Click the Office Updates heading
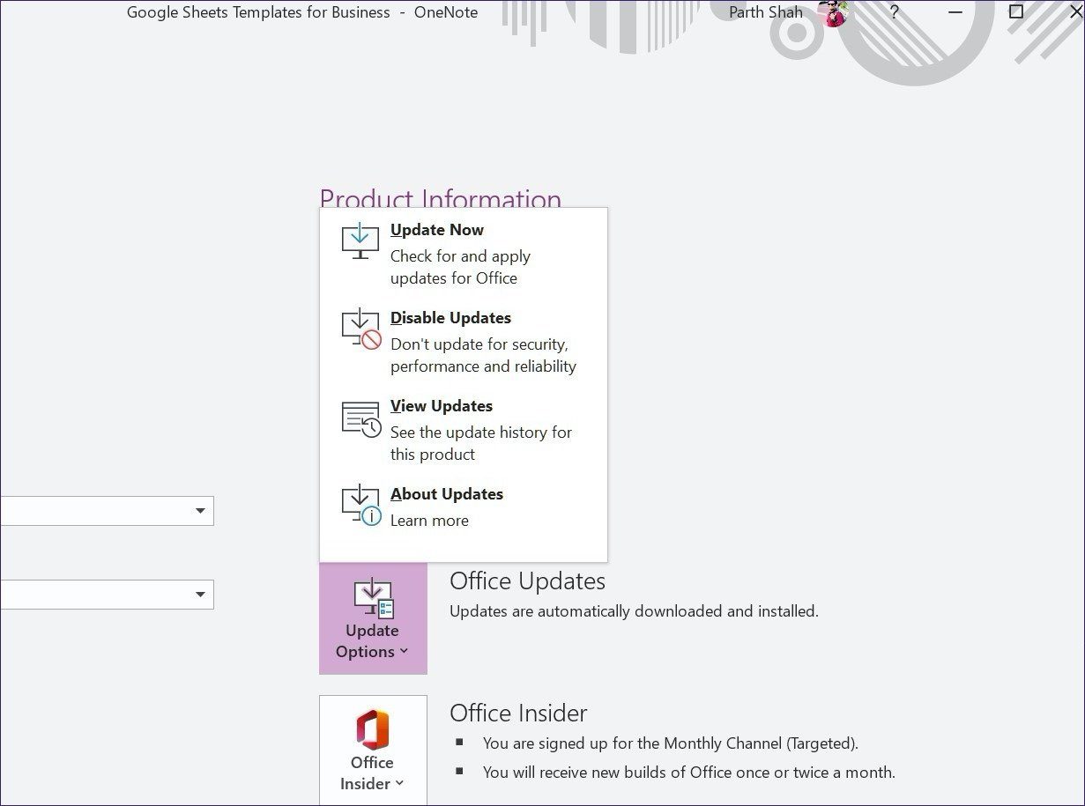 coord(527,581)
